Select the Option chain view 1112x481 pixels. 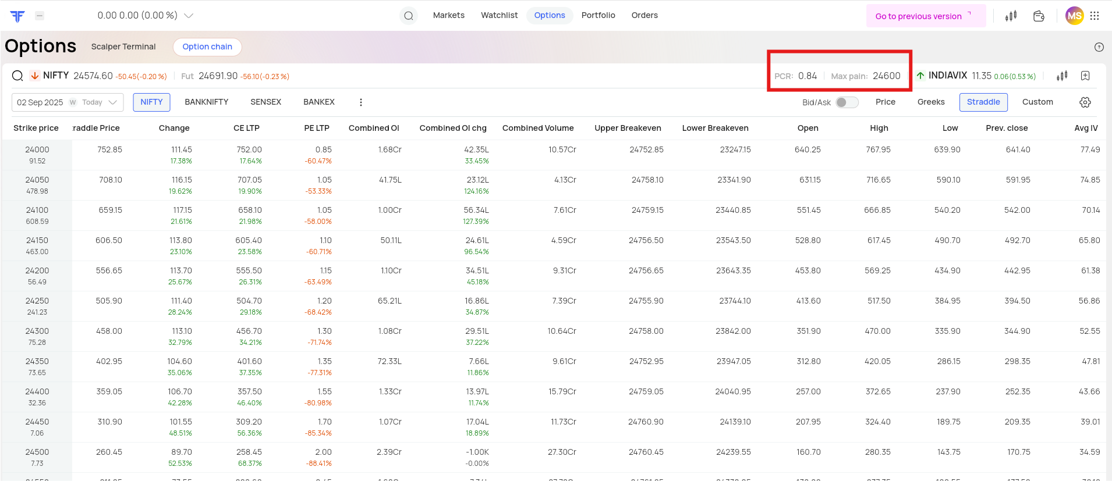point(207,47)
